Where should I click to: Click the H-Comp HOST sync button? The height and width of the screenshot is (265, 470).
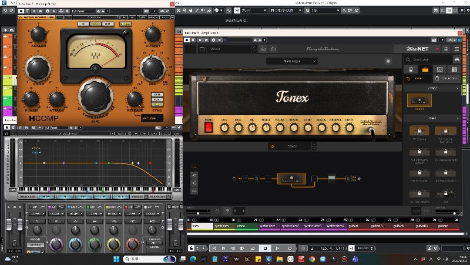[157, 99]
